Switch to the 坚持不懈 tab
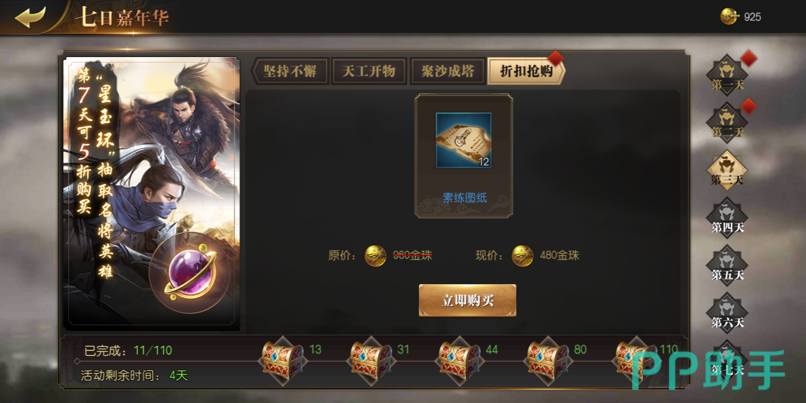806x403 pixels. click(x=289, y=71)
